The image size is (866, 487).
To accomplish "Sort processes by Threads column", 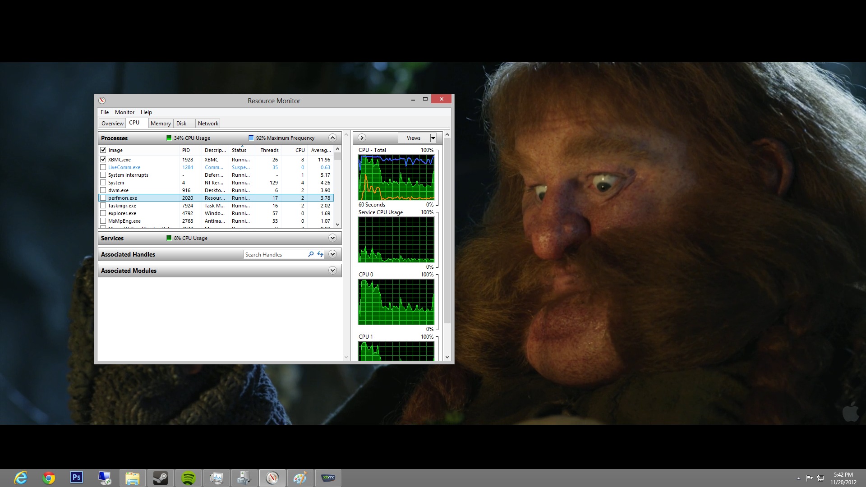I will pyautogui.click(x=269, y=150).
